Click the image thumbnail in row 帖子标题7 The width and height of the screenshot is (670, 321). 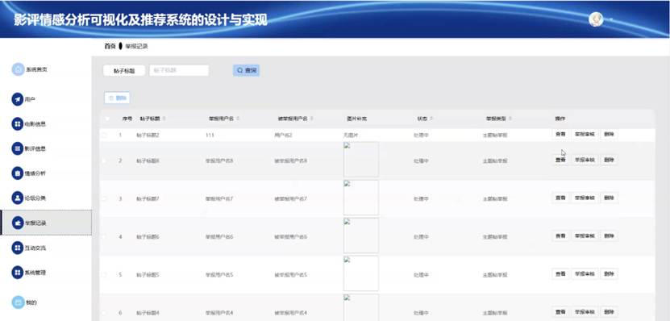tap(361, 198)
